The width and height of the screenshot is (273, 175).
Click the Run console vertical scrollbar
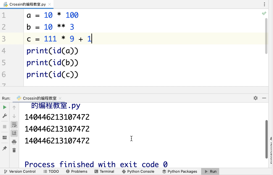pos(267,139)
